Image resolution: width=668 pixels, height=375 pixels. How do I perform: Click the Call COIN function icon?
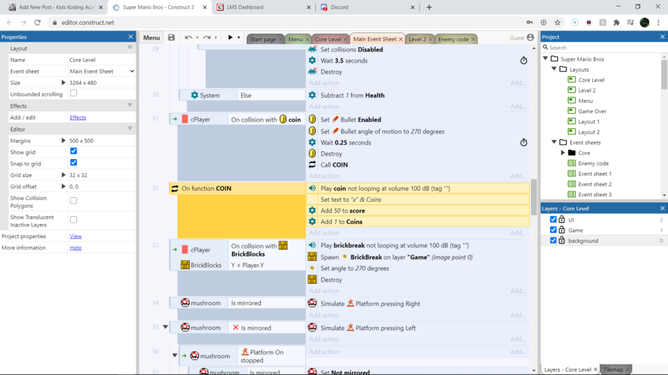click(x=312, y=165)
